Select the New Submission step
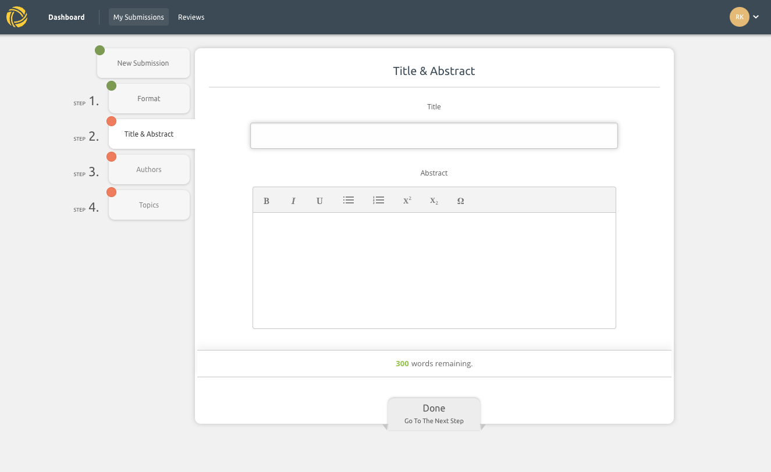The height and width of the screenshot is (472, 771). pos(143,63)
